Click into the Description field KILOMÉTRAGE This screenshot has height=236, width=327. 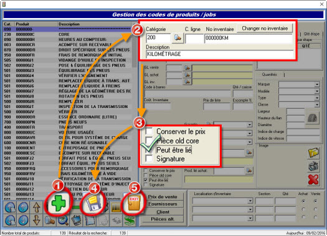pos(220,54)
